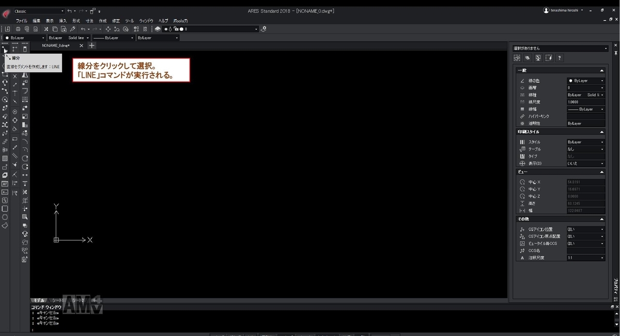Click the workspace customize icon in the title bar

92,11
